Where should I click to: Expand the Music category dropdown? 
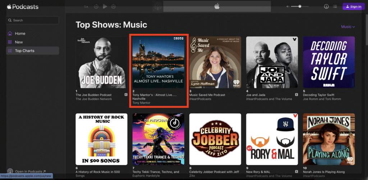click(x=348, y=27)
